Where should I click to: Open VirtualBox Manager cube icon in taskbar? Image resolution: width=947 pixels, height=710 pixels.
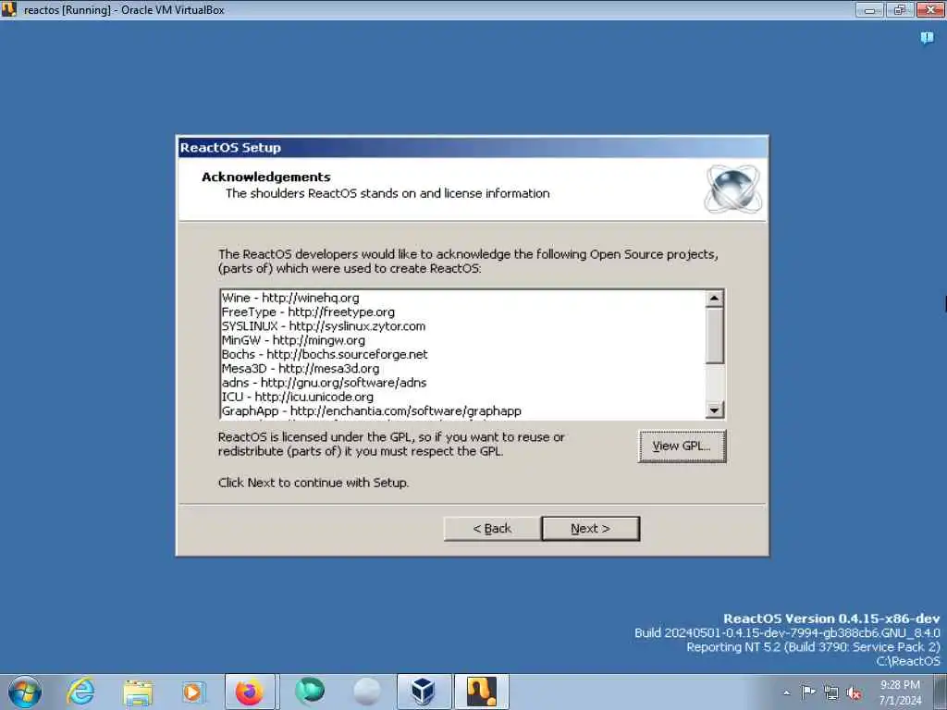pos(424,692)
